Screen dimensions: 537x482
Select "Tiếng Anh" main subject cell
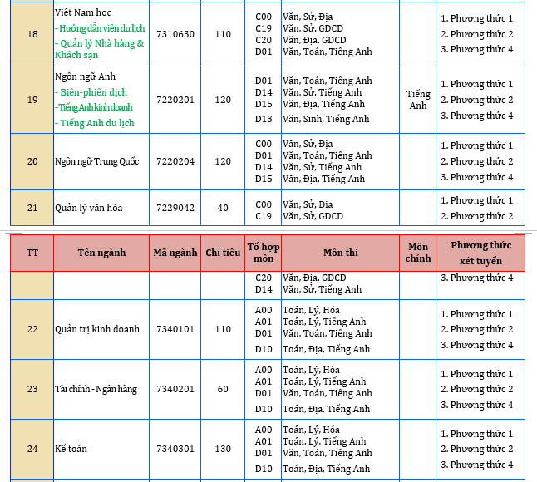tap(418, 100)
